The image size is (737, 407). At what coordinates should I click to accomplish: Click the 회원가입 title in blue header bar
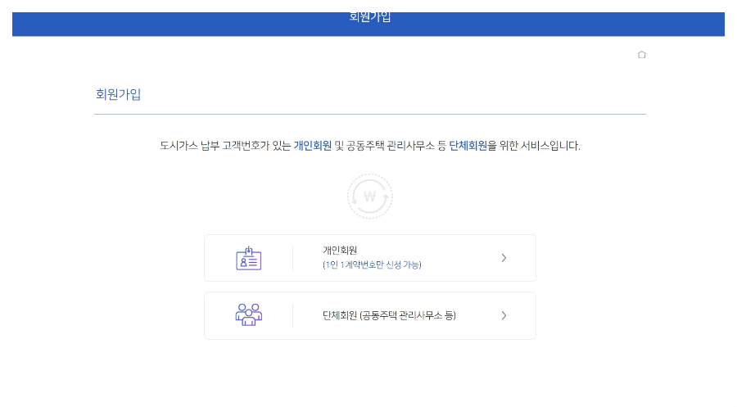[x=370, y=17]
